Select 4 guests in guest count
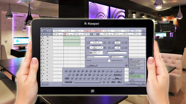186x104 pixels. [101, 47]
